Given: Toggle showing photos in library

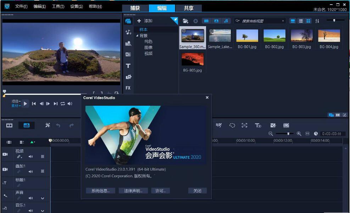Looking at the screenshot, I should coord(216,21).
